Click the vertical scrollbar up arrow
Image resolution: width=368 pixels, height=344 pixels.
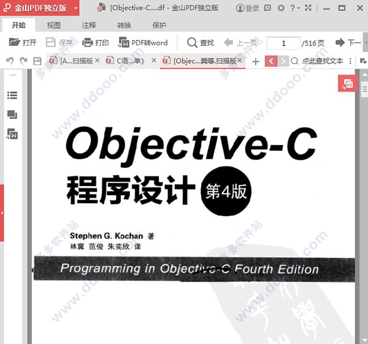point(364,75)
